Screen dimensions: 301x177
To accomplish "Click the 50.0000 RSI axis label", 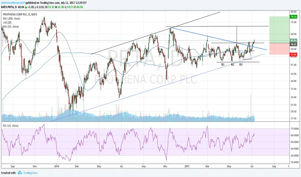I will tap(295, 142).
